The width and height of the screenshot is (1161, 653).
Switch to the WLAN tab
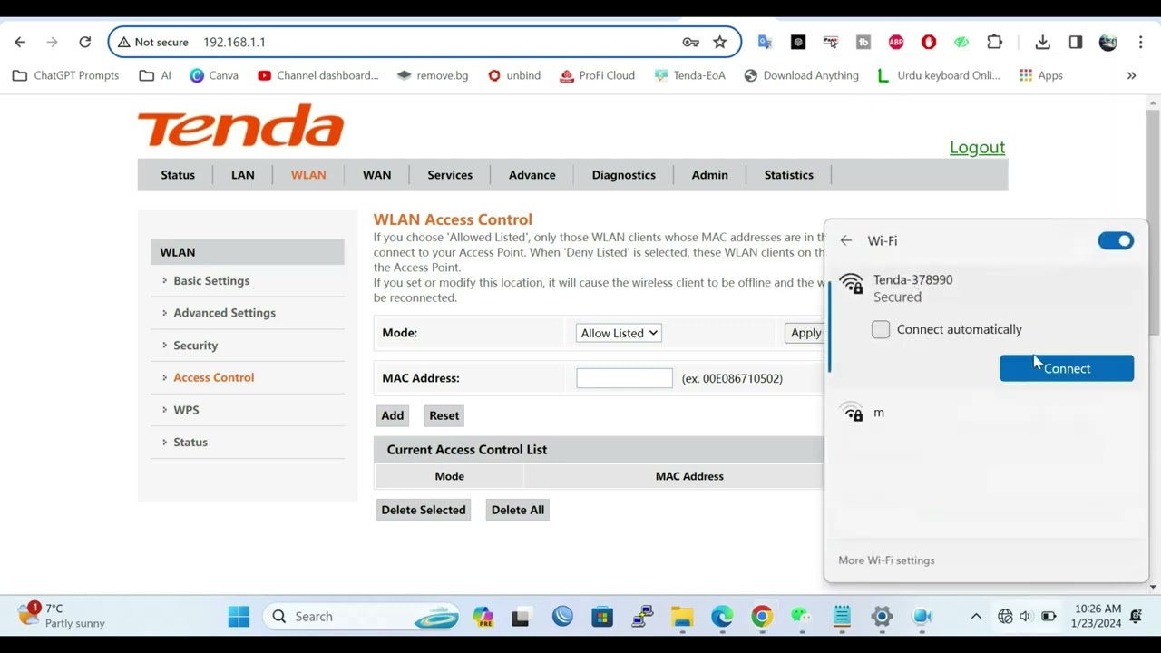tap(308, 175)
